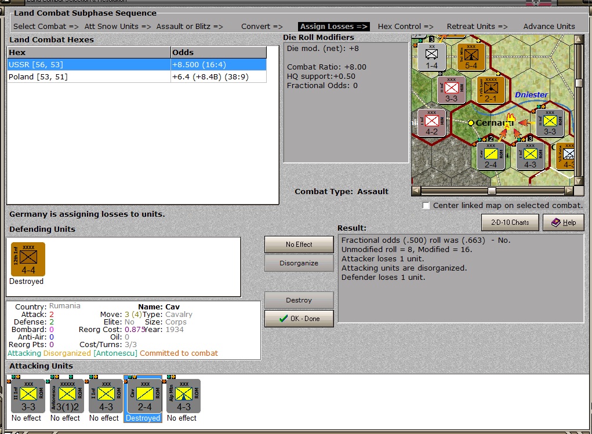Open the 2-D-10 Charts
The width and height of the screenshot is (592, 434).
coord(510,223)
